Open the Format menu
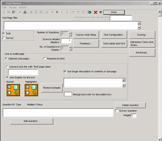The width and height of the screenshot is (162, 141). tap(13, 8)
